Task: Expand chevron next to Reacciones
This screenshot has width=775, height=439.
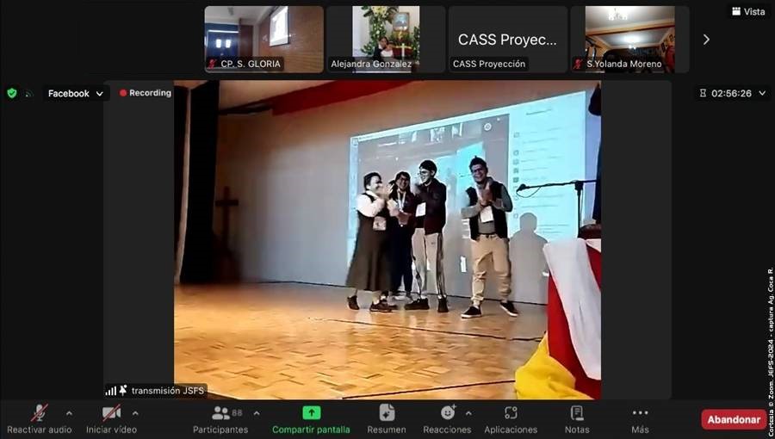Action: coord(468,413)
